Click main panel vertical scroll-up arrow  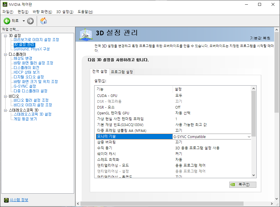tap(276, 30)
